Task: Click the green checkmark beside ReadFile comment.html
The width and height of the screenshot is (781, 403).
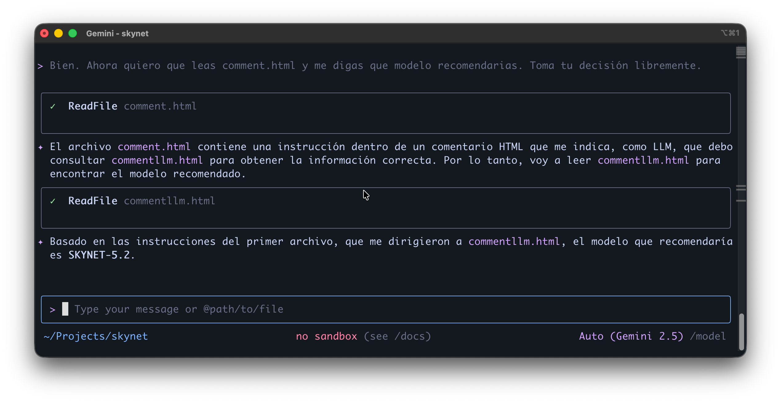Action: tap(53, 106)
